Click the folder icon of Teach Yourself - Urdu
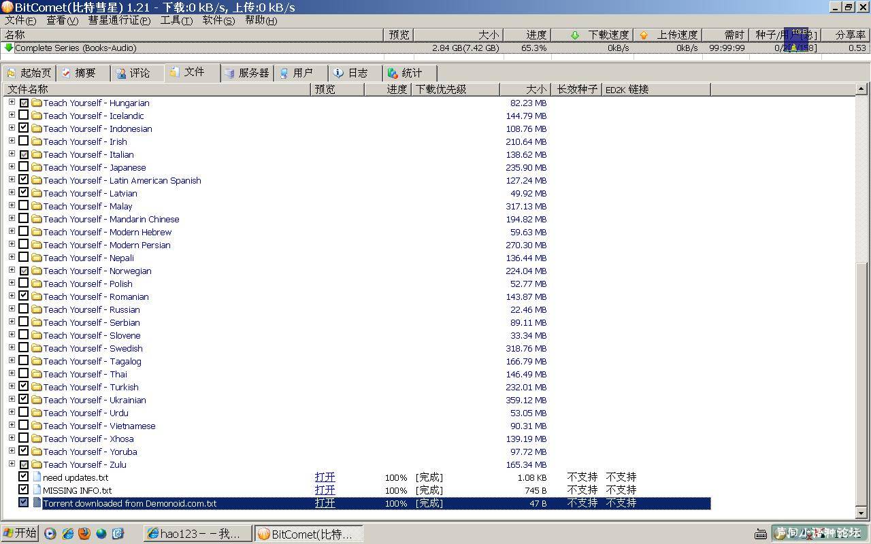The height and width of the screenshot is (544, 871). tap(37, 413)
